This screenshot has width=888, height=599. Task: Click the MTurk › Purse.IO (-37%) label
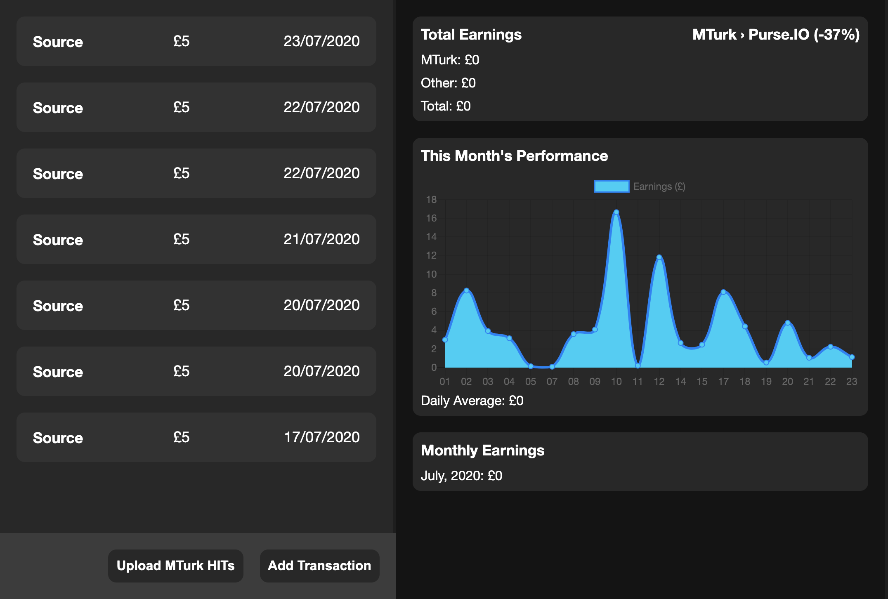(776, 35)
